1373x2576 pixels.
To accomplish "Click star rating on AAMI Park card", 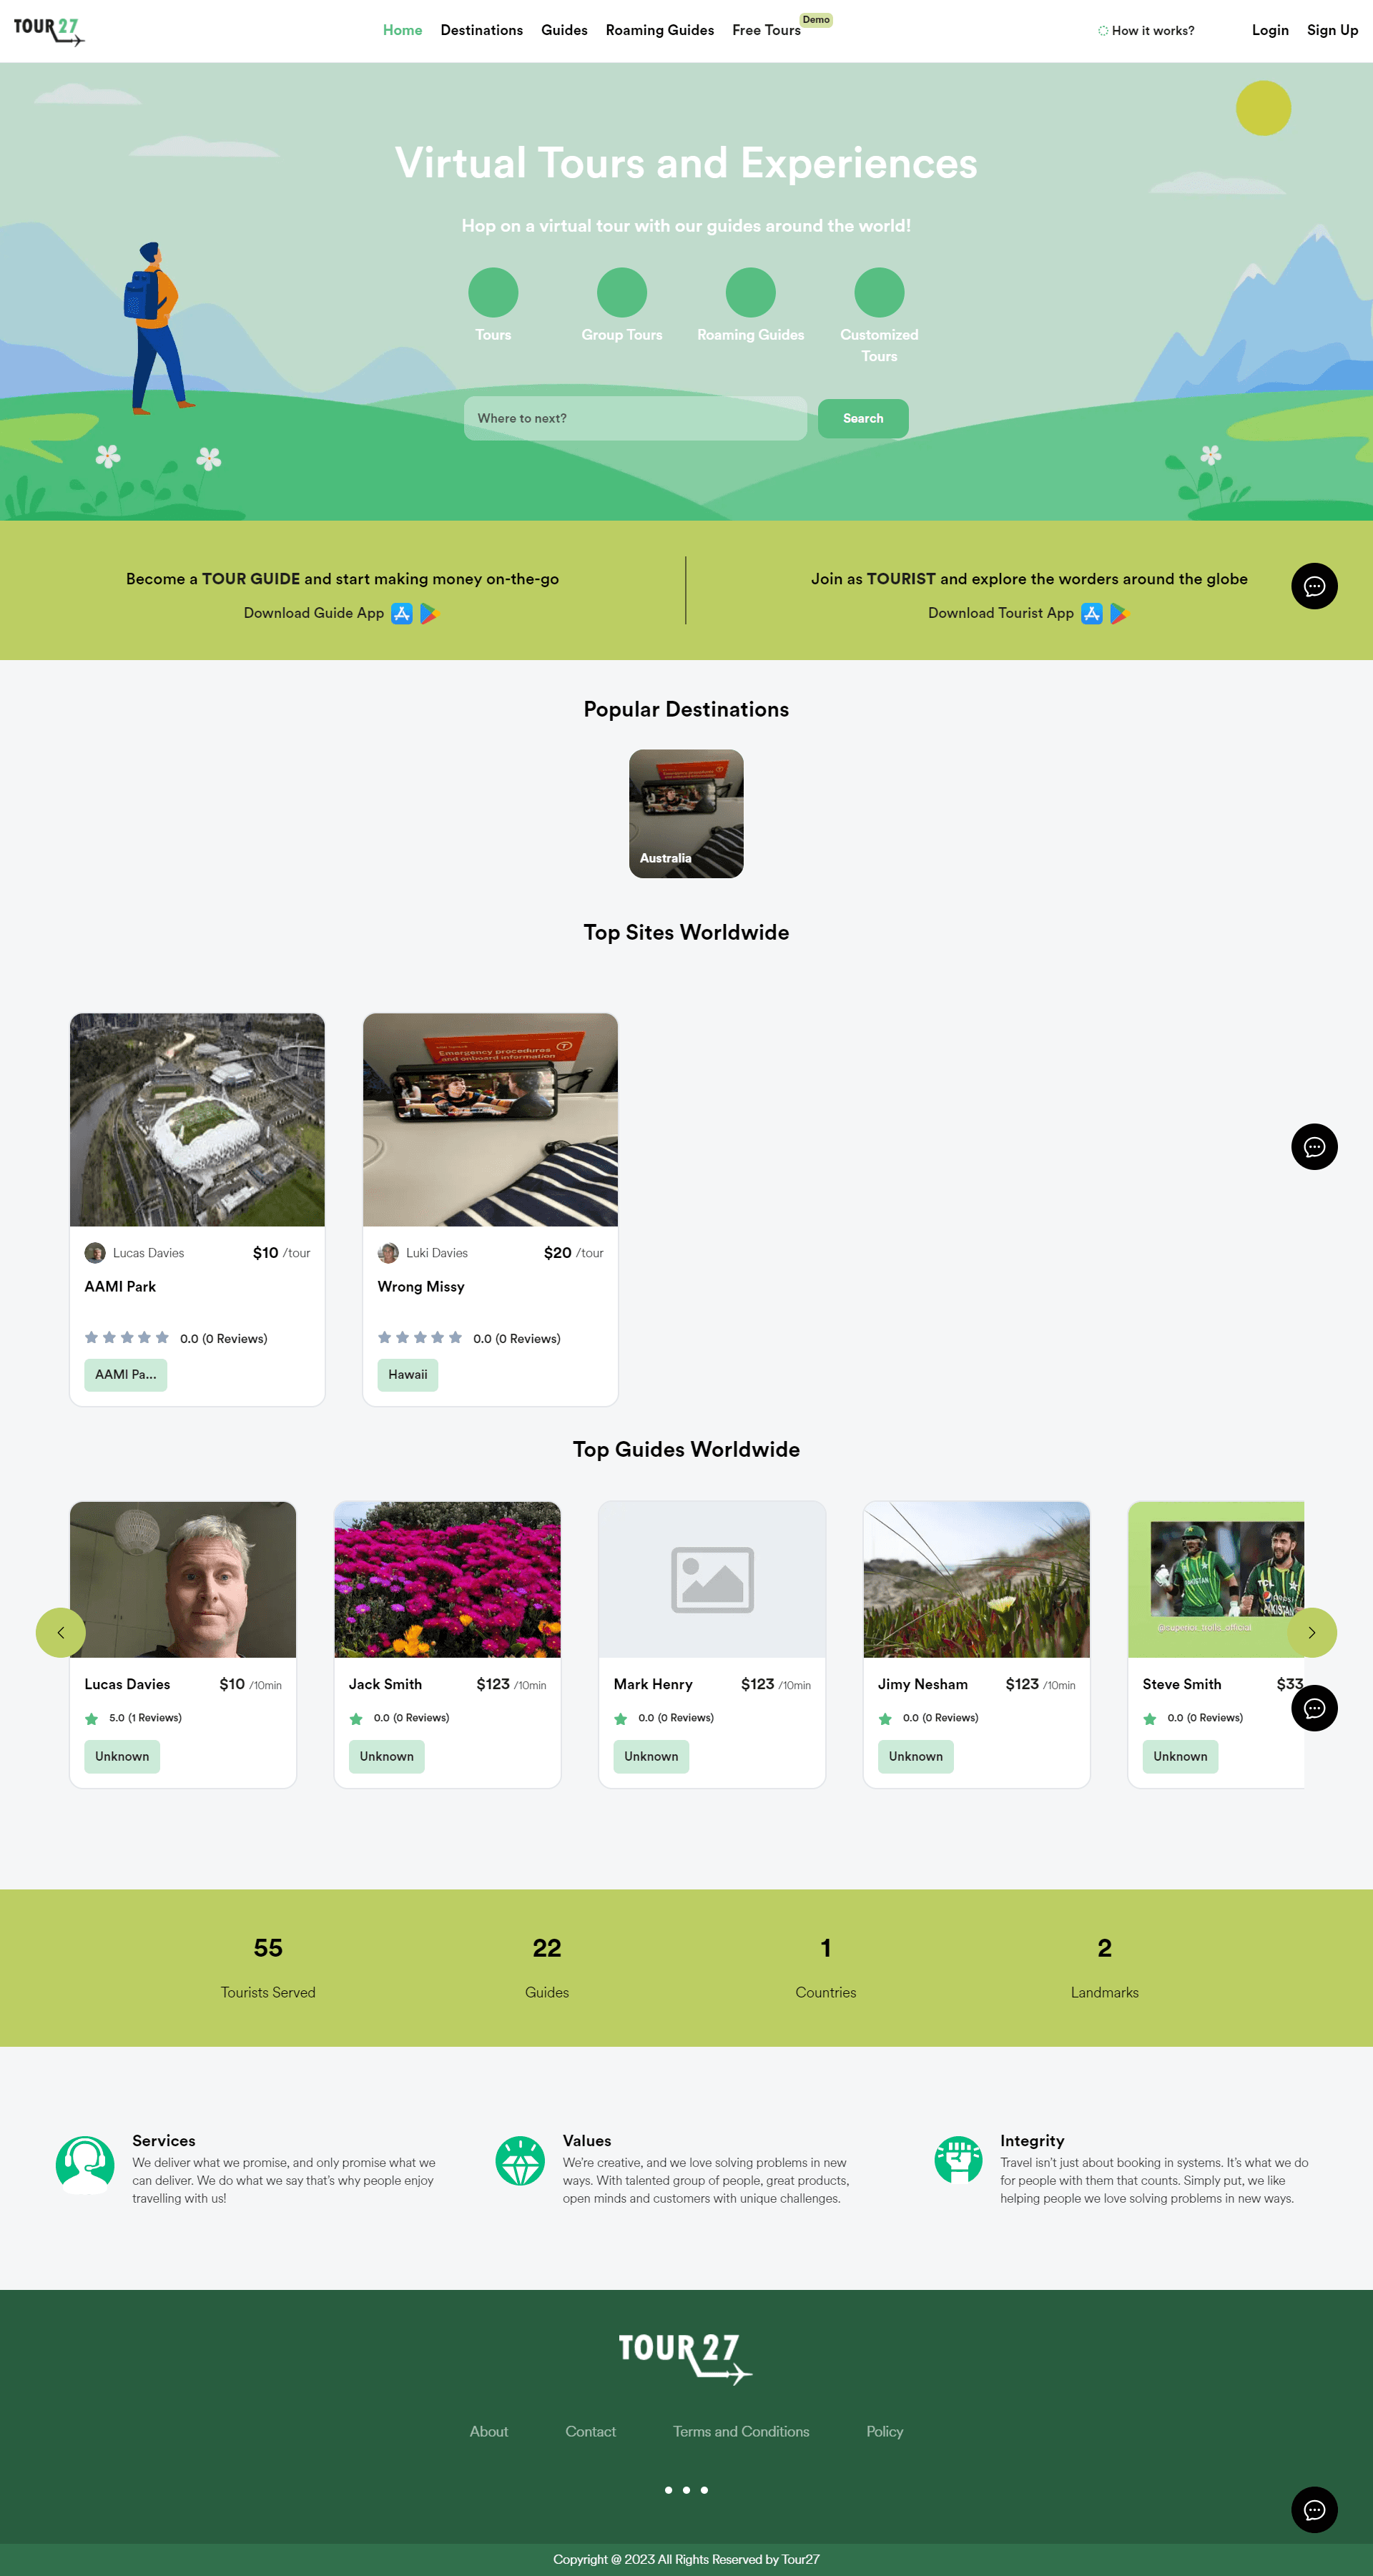I will pos(127,1337).
